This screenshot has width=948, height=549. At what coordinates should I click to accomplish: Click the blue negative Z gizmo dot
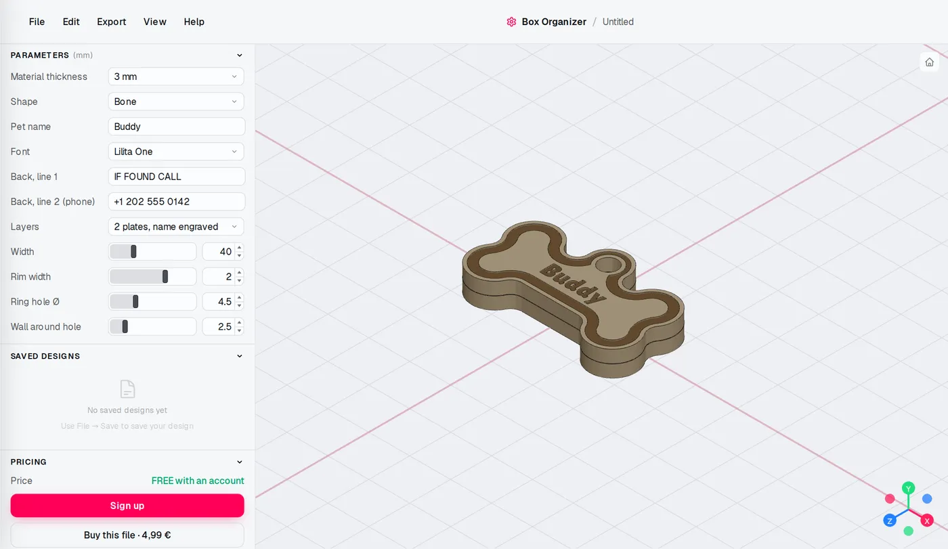927,499
